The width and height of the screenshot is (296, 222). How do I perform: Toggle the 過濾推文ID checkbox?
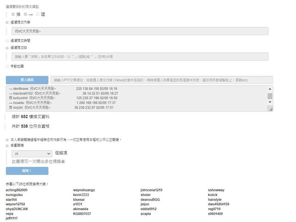click(7, 47)
